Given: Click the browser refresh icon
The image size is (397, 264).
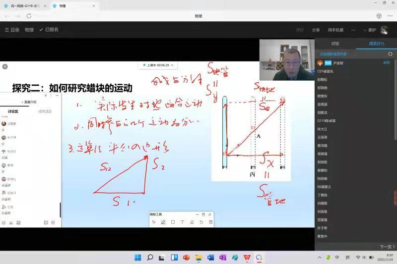Looking at the screenshot, I should click(x=29, y=16).
